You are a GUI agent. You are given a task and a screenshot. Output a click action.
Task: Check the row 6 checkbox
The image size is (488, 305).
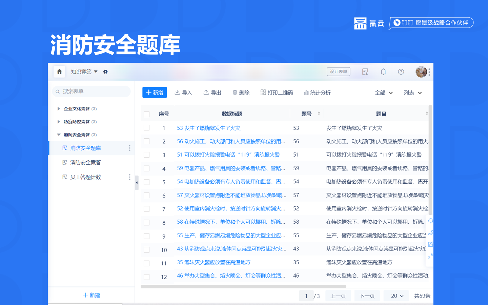pyautogui.click(x=146, y=196)
